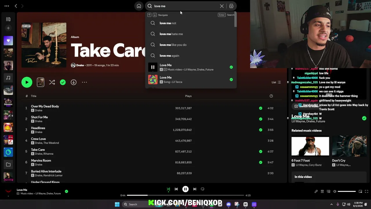The image size is (371, 209).
Task: Select the 'love me not' search suggestion
Action: [191, 23]
